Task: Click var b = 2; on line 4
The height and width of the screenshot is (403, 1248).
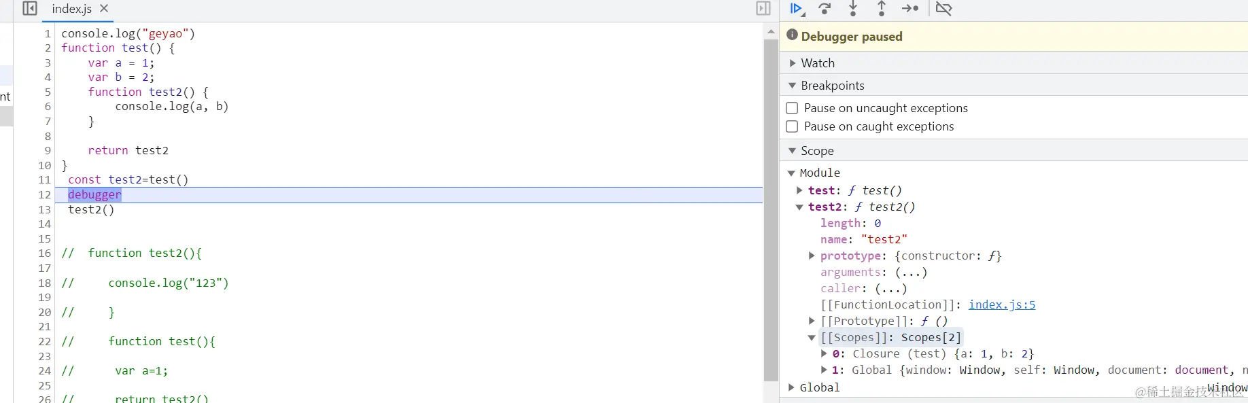Action: pos(121,77)
